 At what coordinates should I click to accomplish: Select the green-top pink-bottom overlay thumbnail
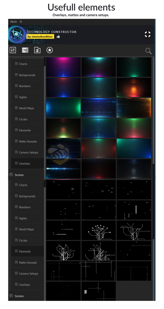click(x=134, y=128)
